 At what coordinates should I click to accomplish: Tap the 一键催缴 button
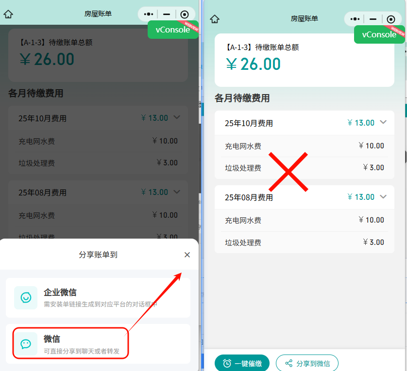[x=242, y=363]
